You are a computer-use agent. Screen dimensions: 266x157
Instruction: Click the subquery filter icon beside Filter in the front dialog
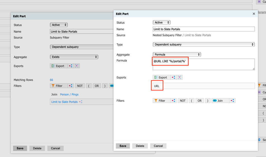tap(174, 101)
